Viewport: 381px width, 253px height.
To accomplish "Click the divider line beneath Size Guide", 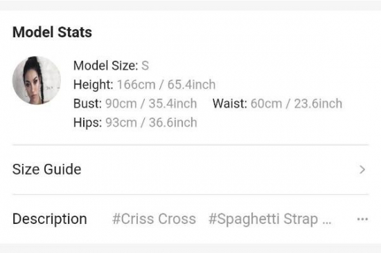I will pyautogui.click(x=190, y=194).
